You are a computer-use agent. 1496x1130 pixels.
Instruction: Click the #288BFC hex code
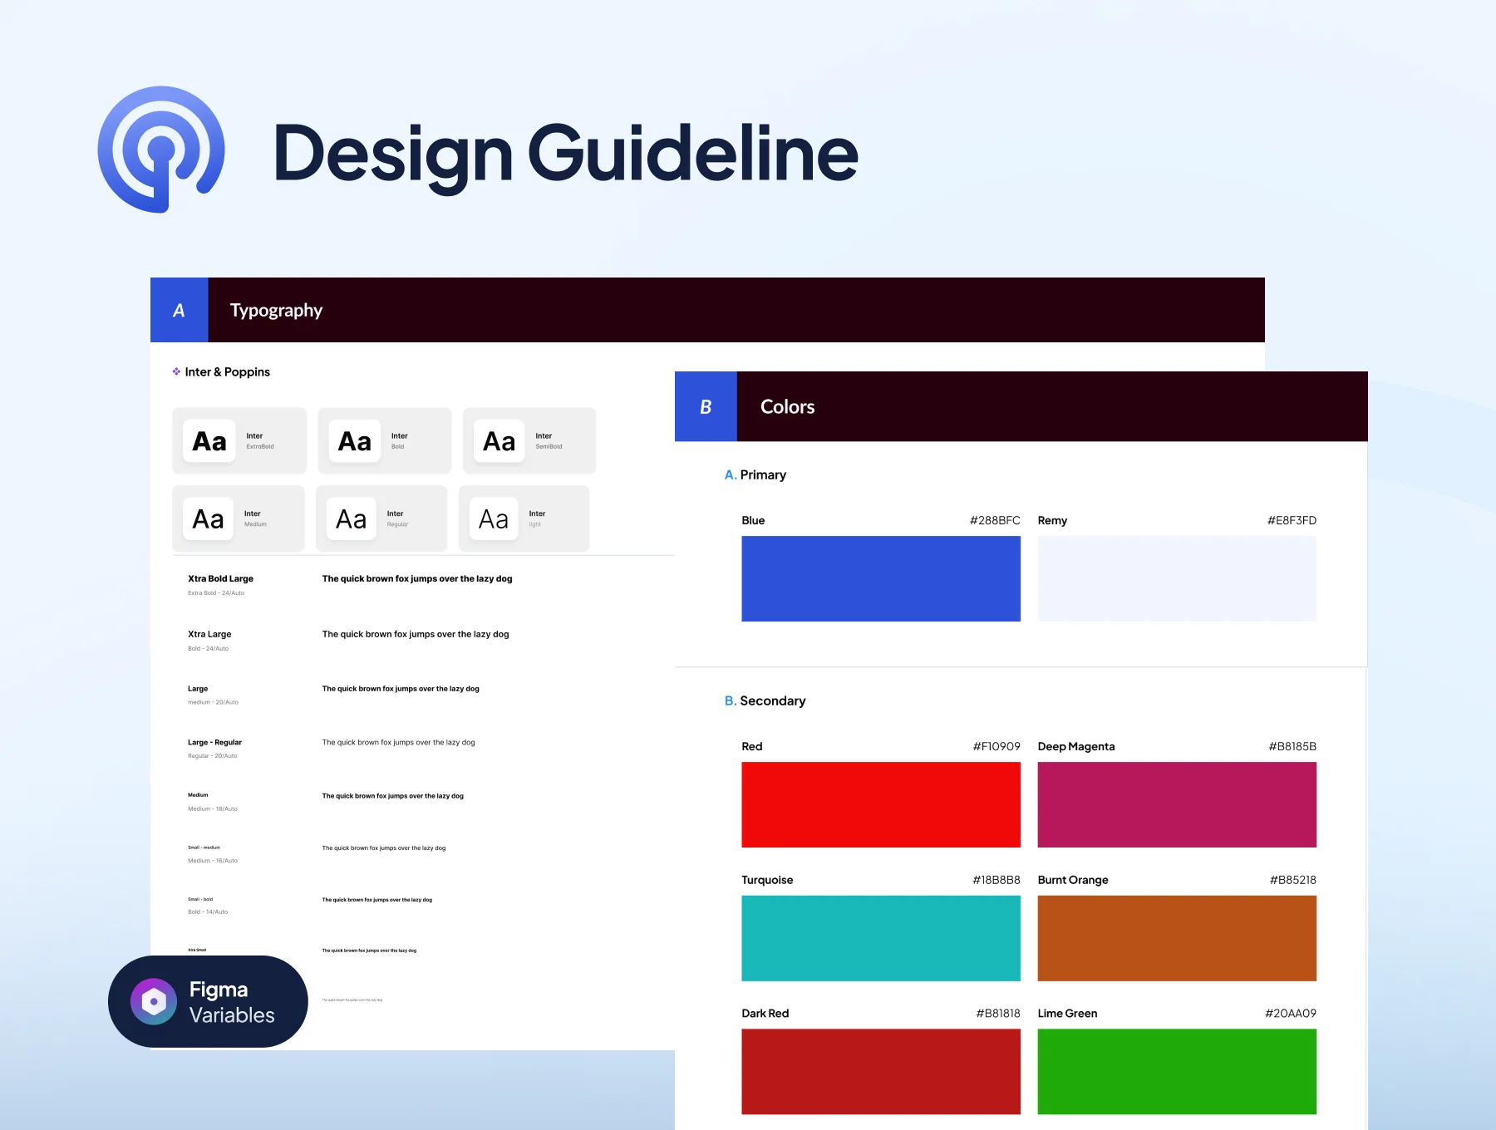[995, 520]
